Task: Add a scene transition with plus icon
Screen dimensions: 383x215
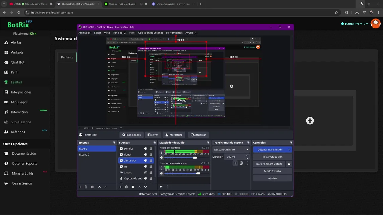Action: (235, 163)
